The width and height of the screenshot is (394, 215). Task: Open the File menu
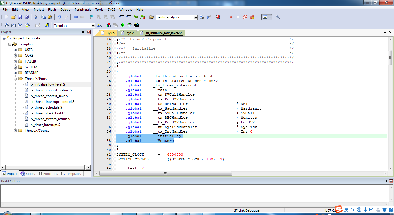point(5,10)
